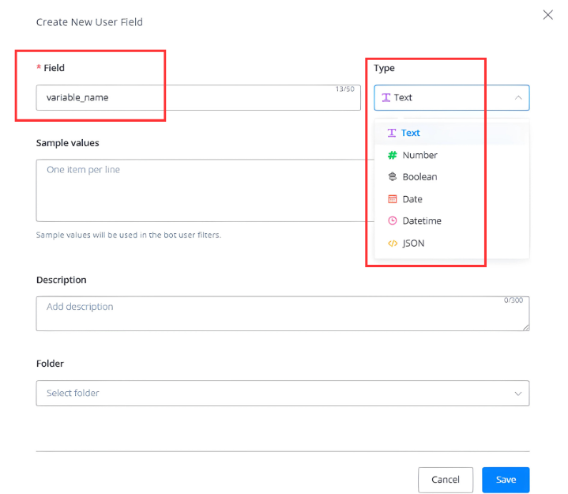Viewport: 568px width, 494px height.
Task: Open the Select folder dropdown
Action: point(269,393)
